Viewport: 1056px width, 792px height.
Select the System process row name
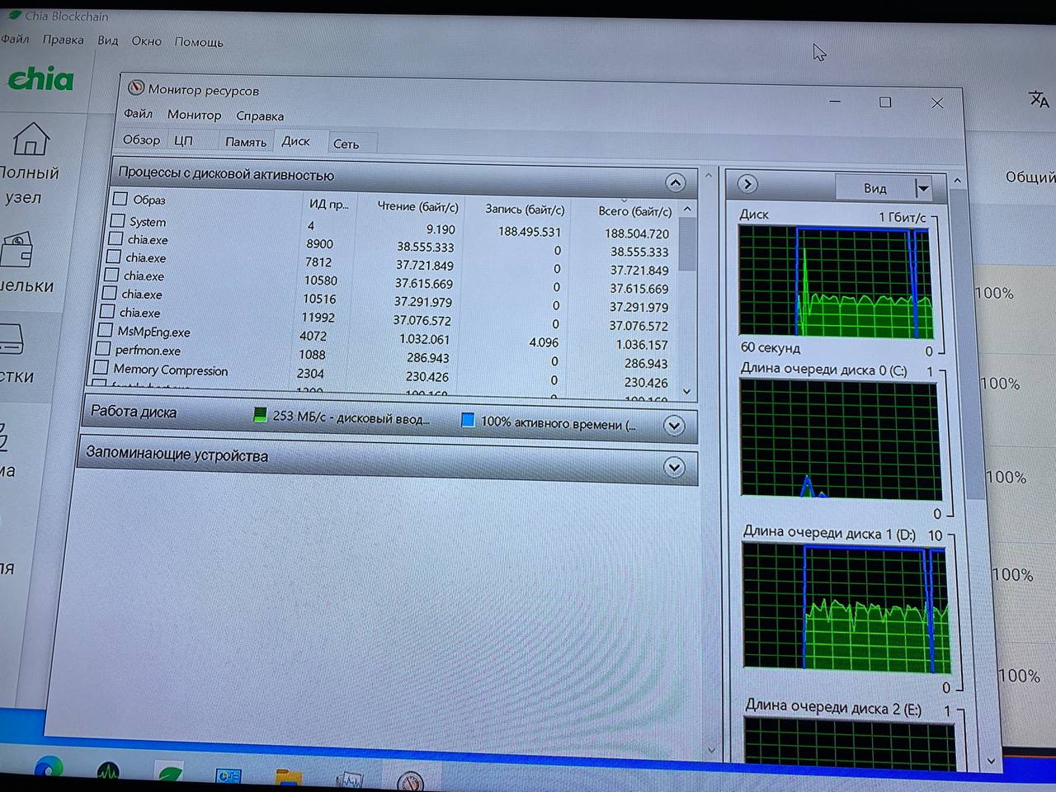pos(148,222)
